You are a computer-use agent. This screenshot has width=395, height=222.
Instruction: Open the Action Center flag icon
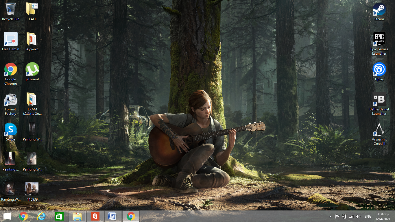point(337,216)
